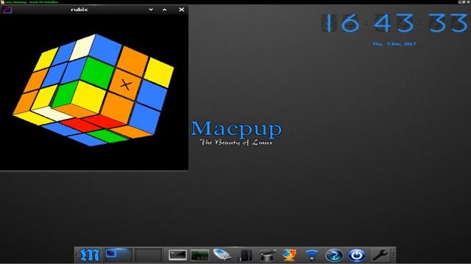Open the USB drive mounter icon

(x=222, y=254)
